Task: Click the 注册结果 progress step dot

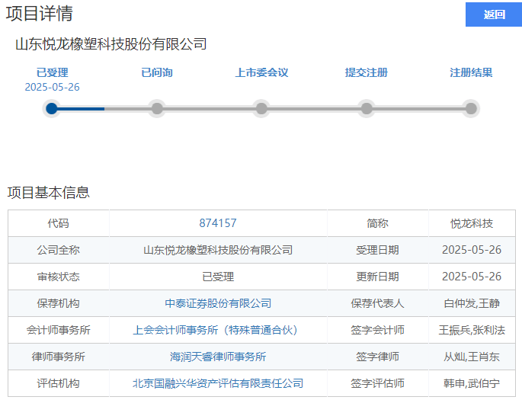Action: (x=471, y=108)
